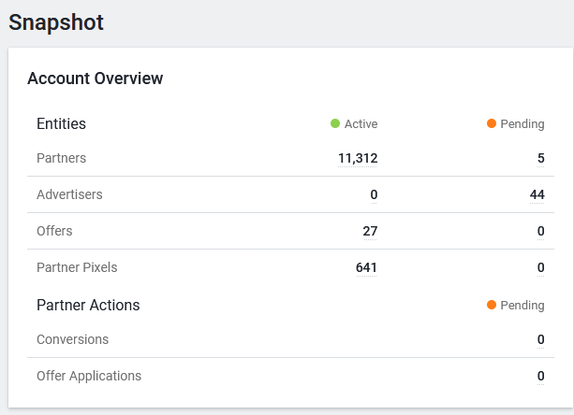Open the active Partners count 11,312
Screen dimensions: 574x415
pyautogui.click(x=358, y=158)
